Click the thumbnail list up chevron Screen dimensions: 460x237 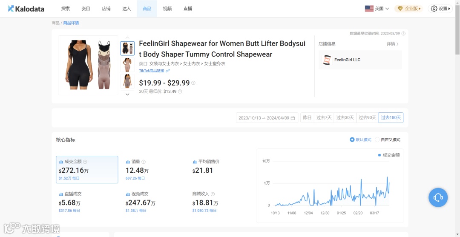click(x=127, y=37)
